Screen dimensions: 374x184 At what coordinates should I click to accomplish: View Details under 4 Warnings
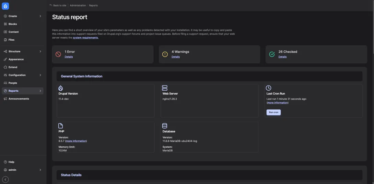[x=176, y=57]
